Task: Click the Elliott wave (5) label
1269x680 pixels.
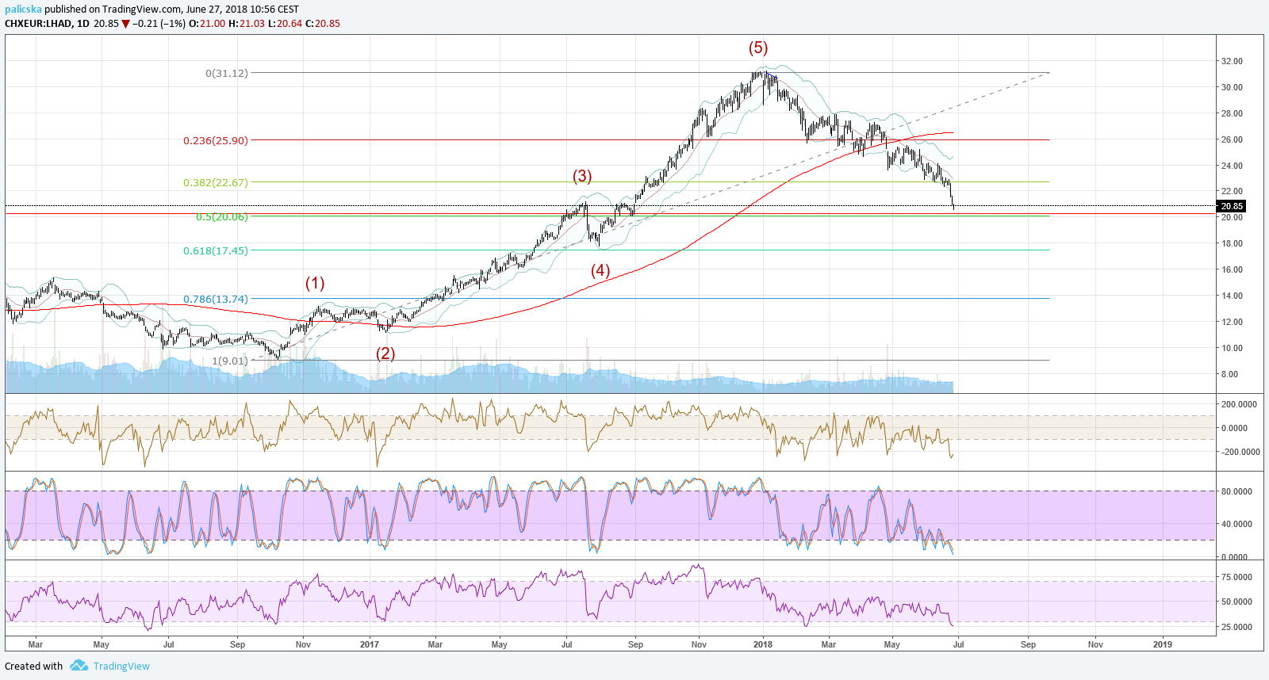Action: tap(758, 48)
